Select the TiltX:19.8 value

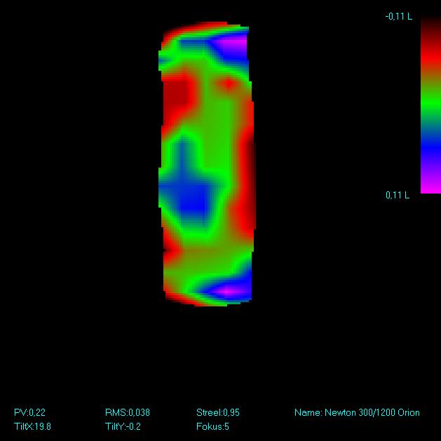(32, 426)
